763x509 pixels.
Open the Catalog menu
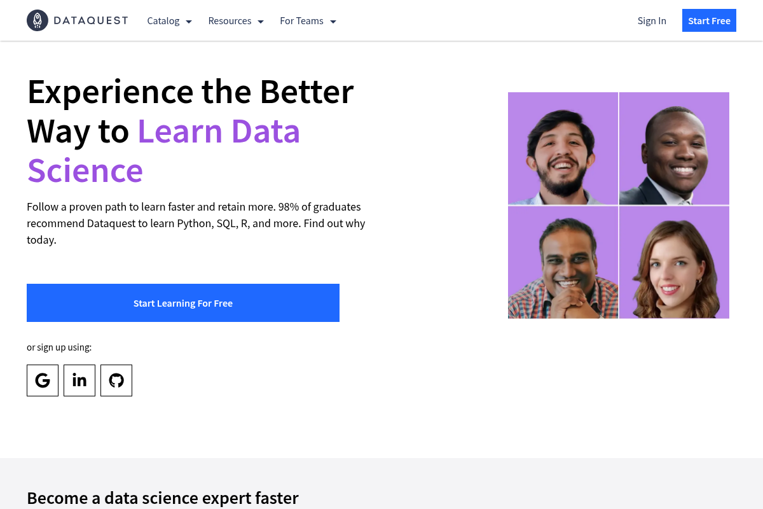click(163, 21)
